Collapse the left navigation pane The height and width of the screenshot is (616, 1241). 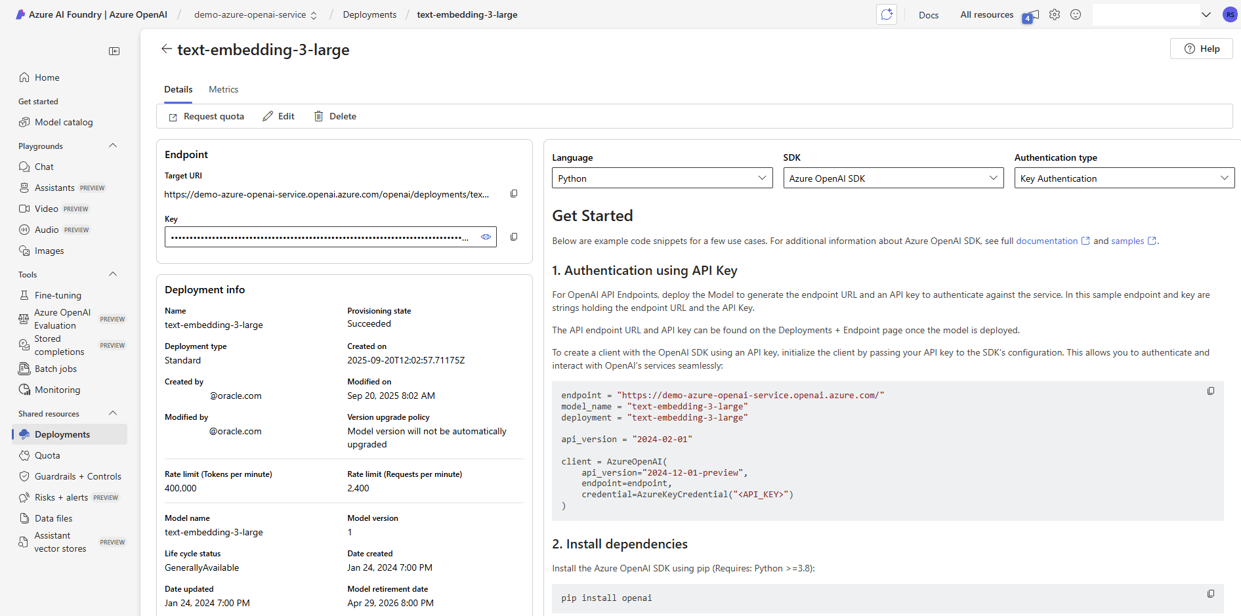[x=114, y=51]
